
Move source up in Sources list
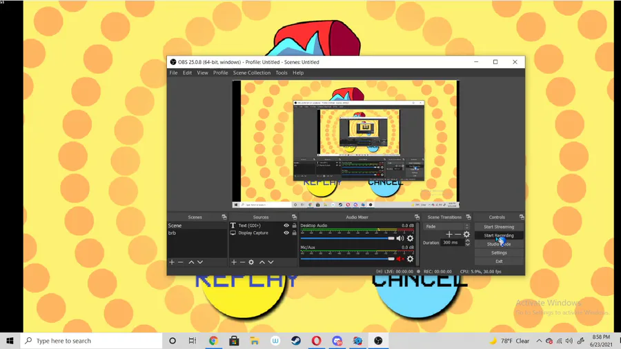click(x=262, y=262)
